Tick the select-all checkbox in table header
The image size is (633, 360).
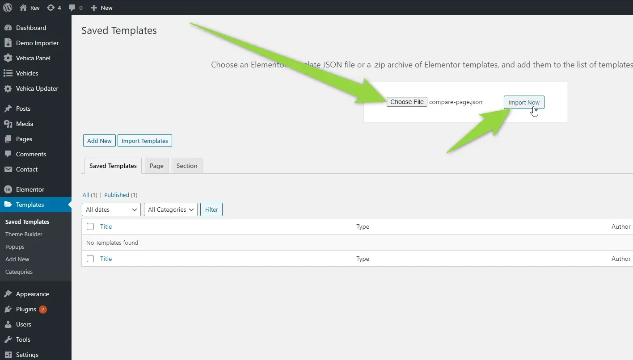(90, 226)
